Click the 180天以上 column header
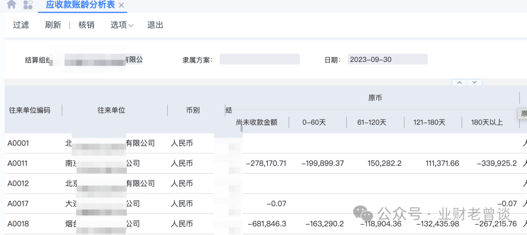 point(486,122)
